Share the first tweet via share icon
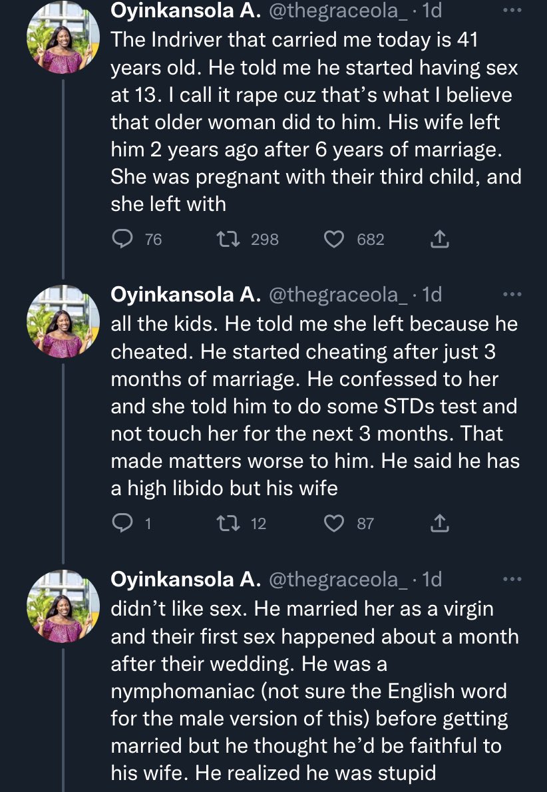Image resolution: width=547 pixels, height=792 pixels. [438, 240]
